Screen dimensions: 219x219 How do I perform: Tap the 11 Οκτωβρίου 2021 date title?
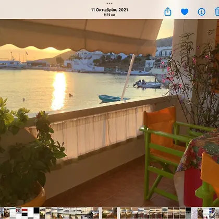[x=110, y=10]
